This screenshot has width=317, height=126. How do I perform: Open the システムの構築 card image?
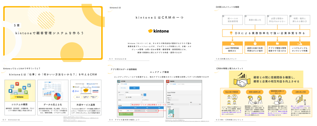click(x=20, y=90)
